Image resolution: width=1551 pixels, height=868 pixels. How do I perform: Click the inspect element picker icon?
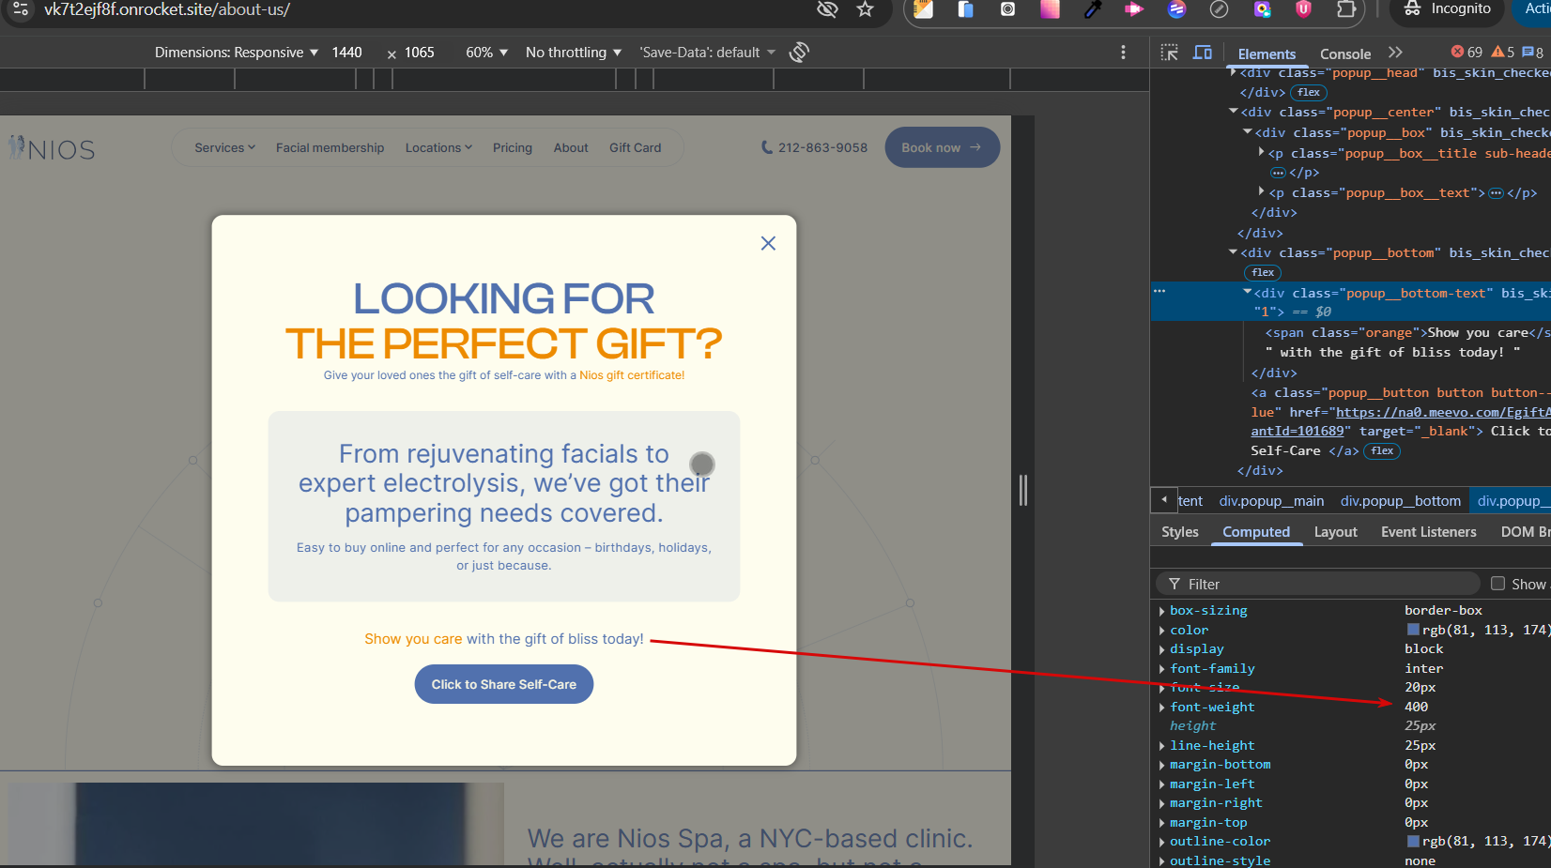[x=1169, y=53]
